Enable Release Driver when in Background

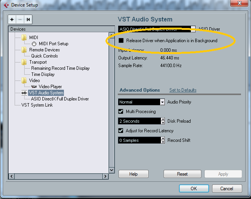(x=121, y=41)
